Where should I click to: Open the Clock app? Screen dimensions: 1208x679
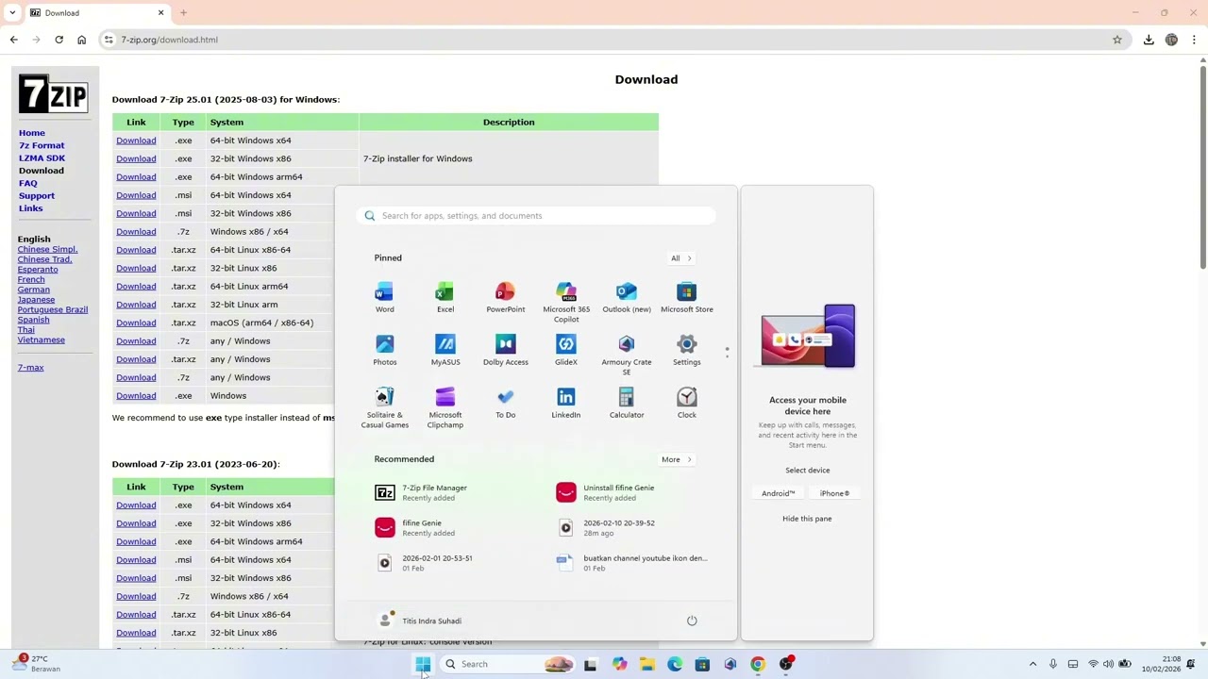click(686, 403)
